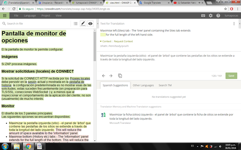This screenshot has width=241, height=150.
Task: Switch to lumapocas's OWASP browser tab
Action: 87,3
